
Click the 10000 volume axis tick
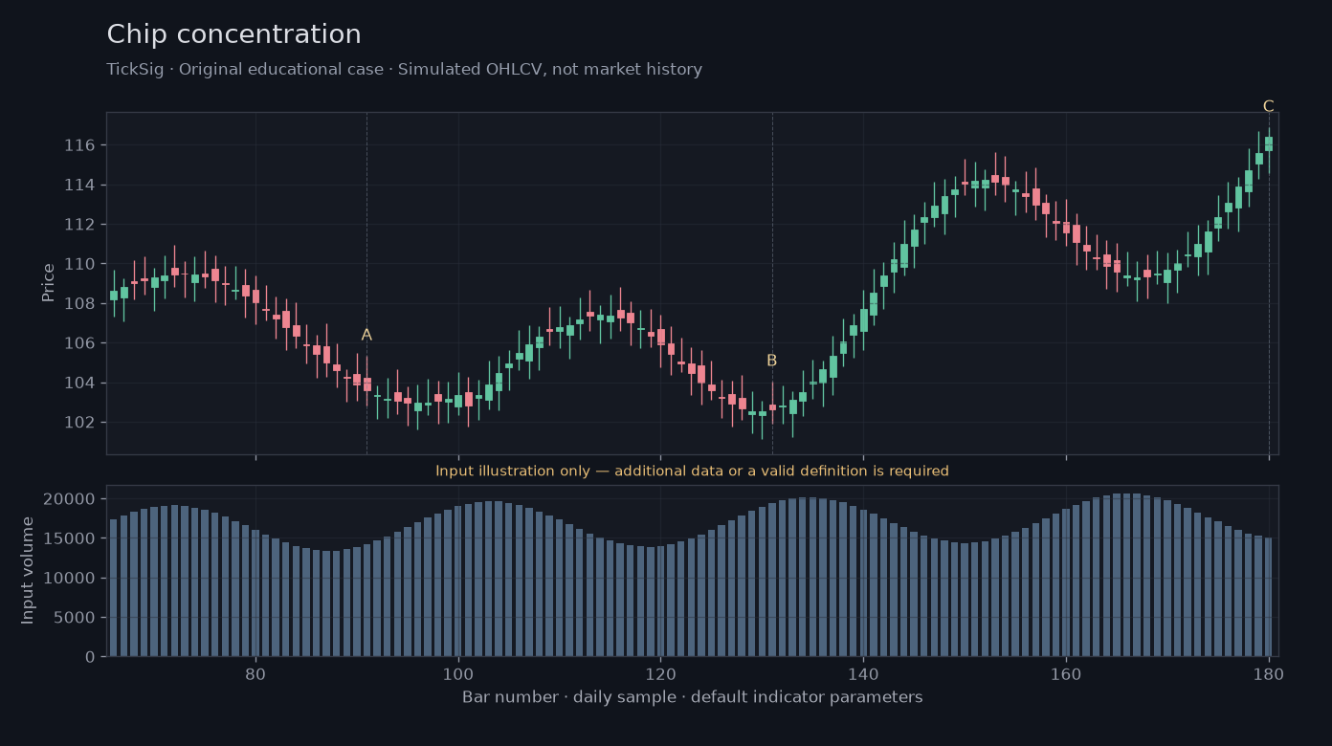[70, 579]
